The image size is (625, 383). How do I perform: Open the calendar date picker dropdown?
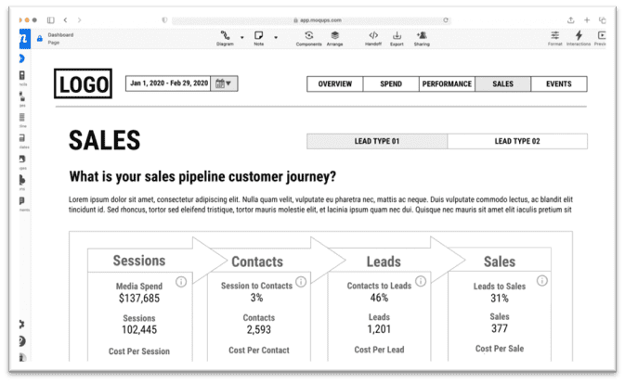point(224,83)
